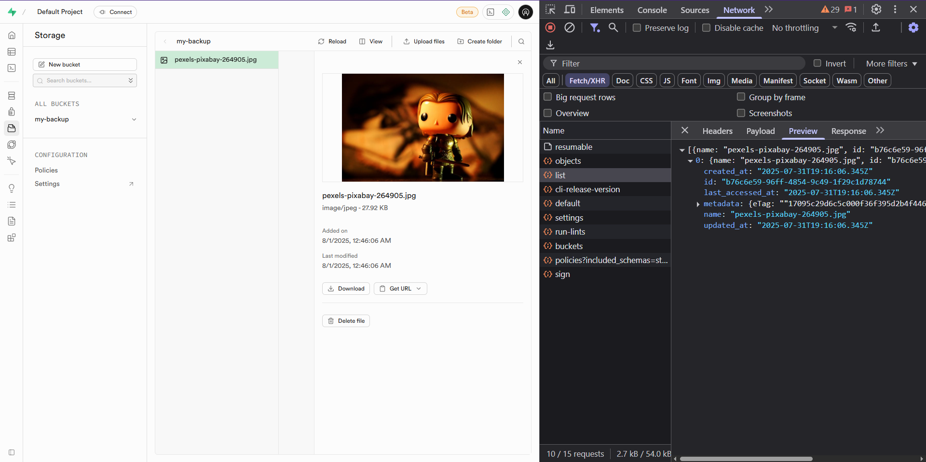Click the Download button
Screen dimensions: 926x462
(346, 289)
